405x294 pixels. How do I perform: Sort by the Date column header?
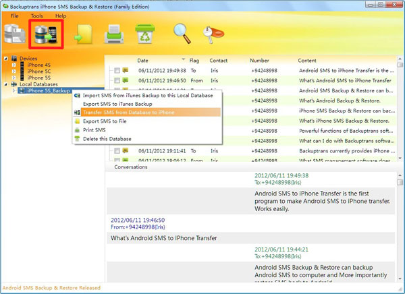coord(142,61)
